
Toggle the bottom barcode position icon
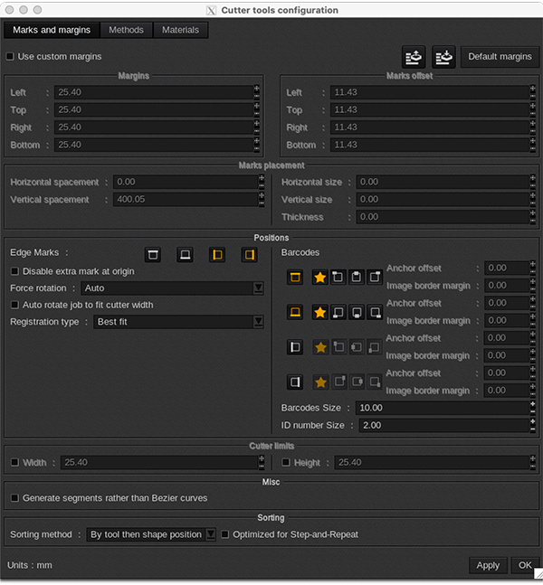click(295, 312)
